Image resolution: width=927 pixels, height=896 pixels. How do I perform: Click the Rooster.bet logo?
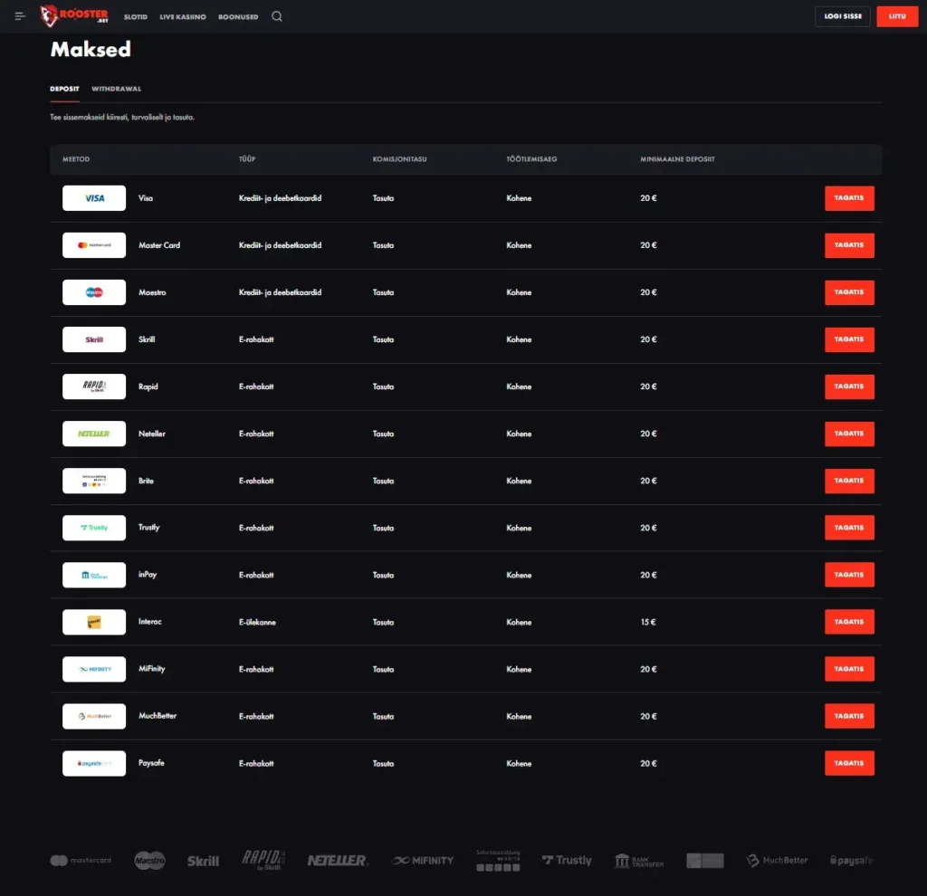point(74,16)
